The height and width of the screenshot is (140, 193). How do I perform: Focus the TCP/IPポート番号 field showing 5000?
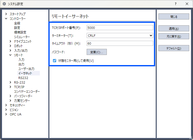120,28
